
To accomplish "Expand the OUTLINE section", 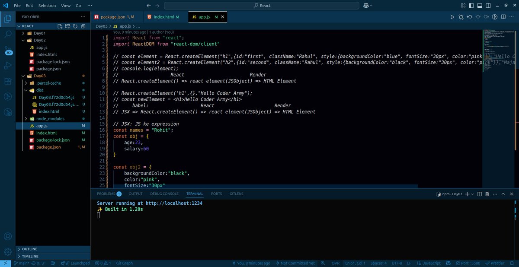I will coord(53,249).
